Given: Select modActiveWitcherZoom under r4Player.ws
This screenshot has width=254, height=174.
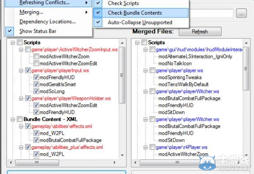Looking at the screenshot, I should tap(183, 154).
